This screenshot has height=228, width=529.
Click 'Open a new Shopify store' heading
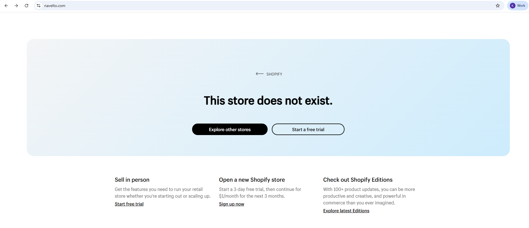(252, 180)
